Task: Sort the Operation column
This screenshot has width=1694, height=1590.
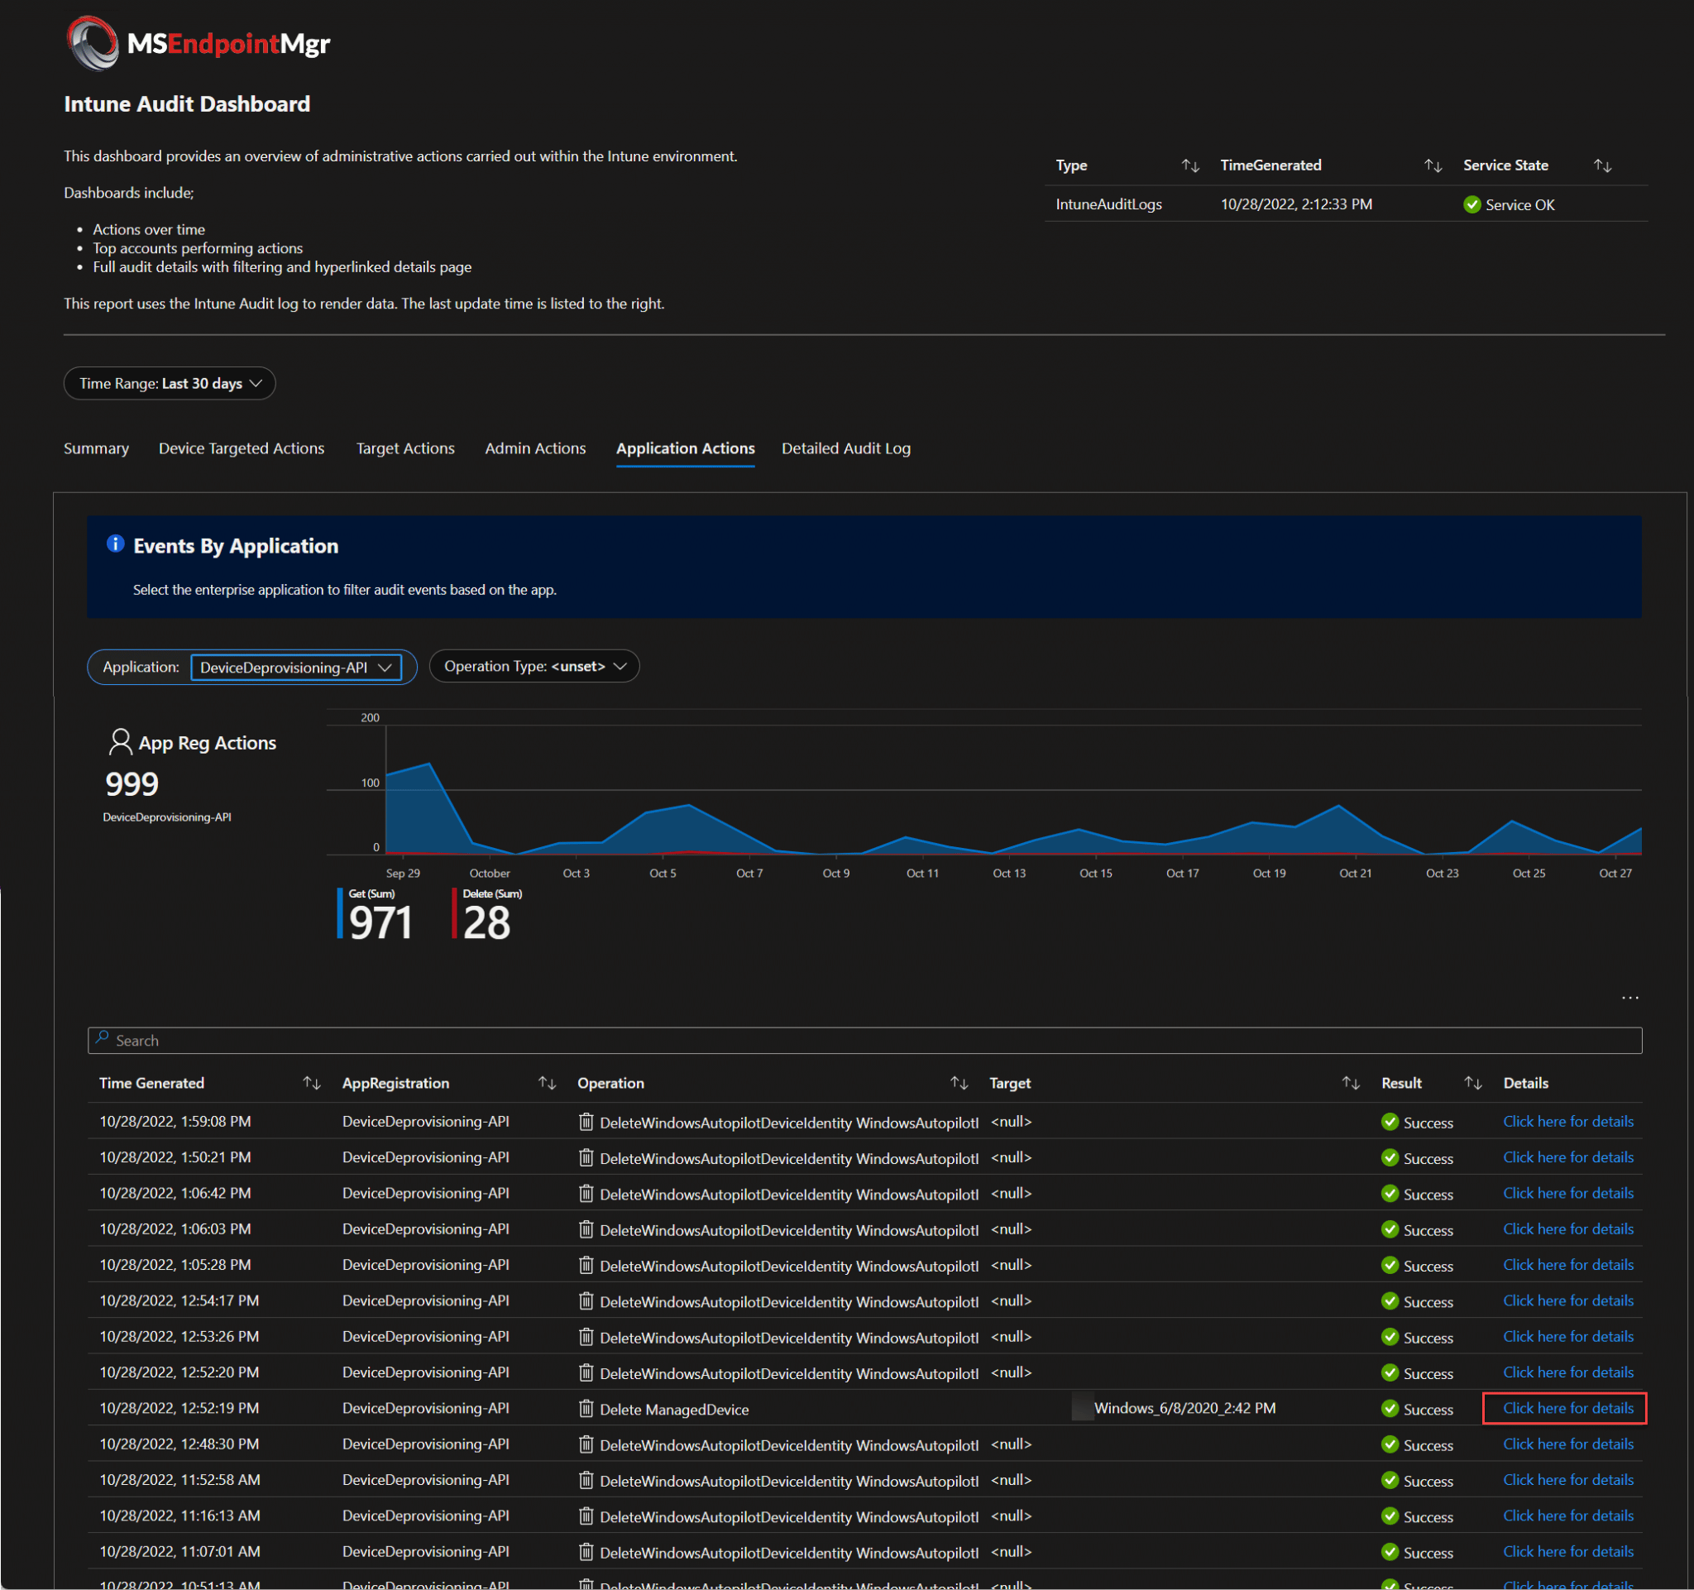Action: pos(959,1082)
